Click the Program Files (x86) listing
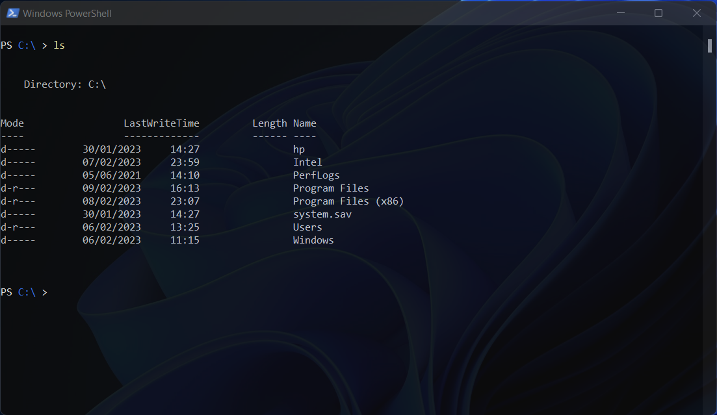The image size is (717, 415). click(350, 201)
